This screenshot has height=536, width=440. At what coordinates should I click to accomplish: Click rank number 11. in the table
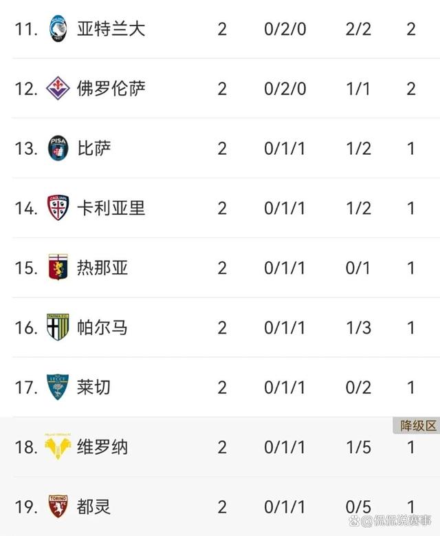pyautogui.click(x=26, y=30)
